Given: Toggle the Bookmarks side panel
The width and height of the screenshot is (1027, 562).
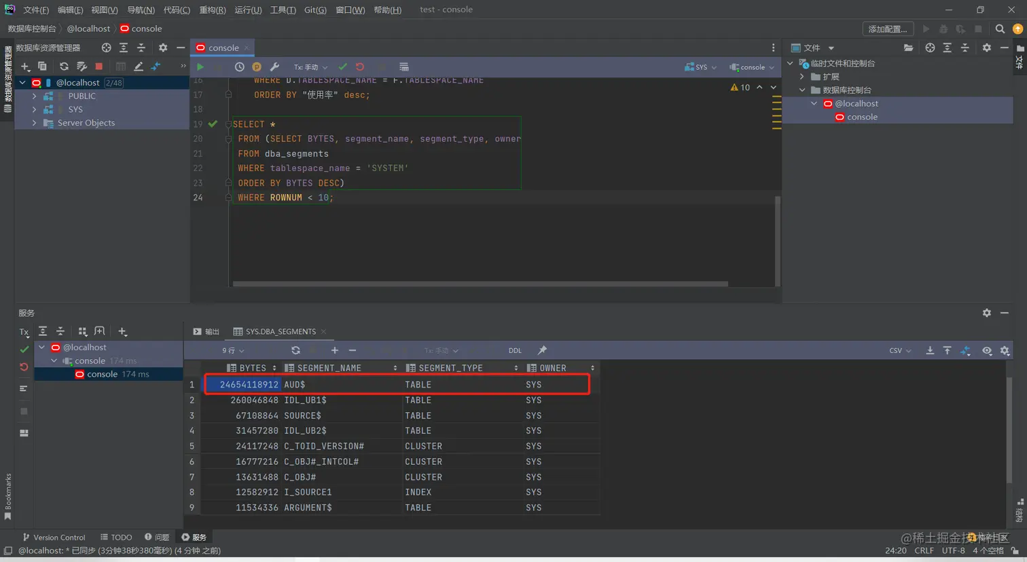Looking at the screenshot, I should 7,497.
